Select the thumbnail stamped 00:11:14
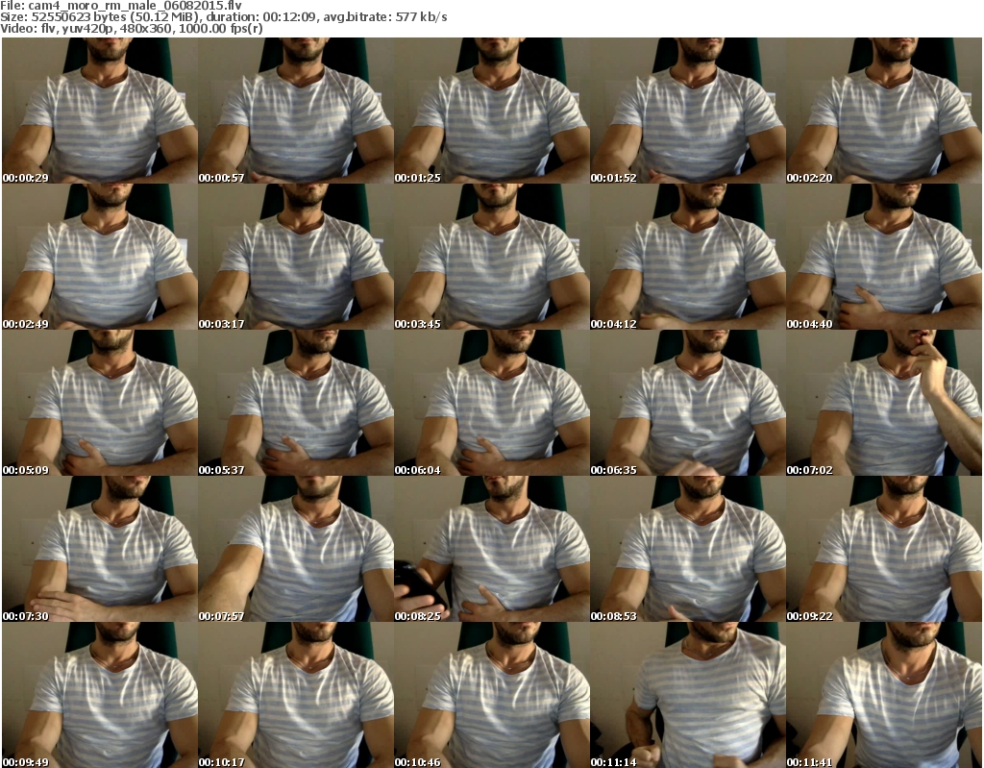Image resolution: width=984 pixels, height=768 pixels. (x=688, y=695)
